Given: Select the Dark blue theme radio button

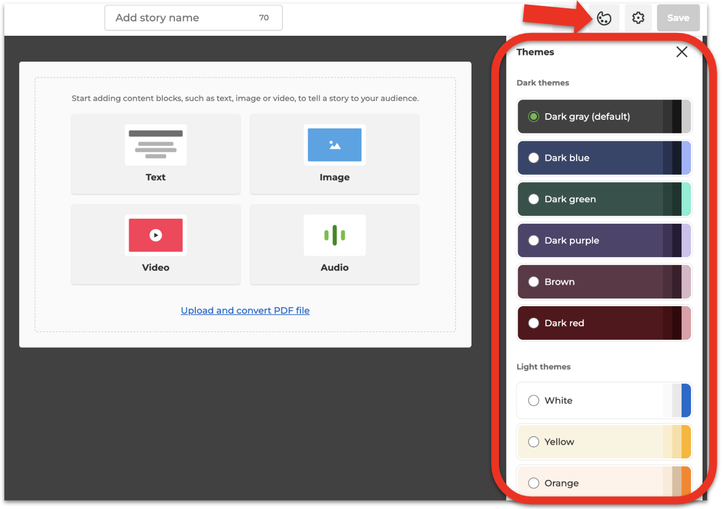Looking at the screenshot, I should click(533, 158).
